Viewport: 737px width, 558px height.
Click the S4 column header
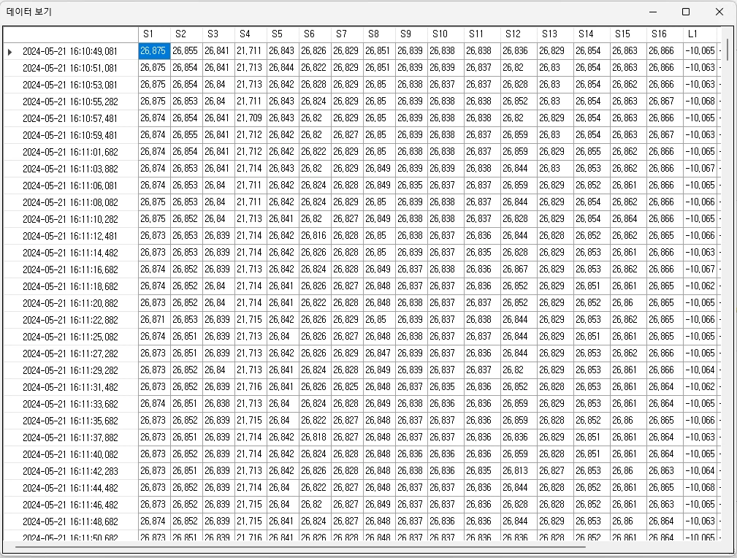(251, 34)
